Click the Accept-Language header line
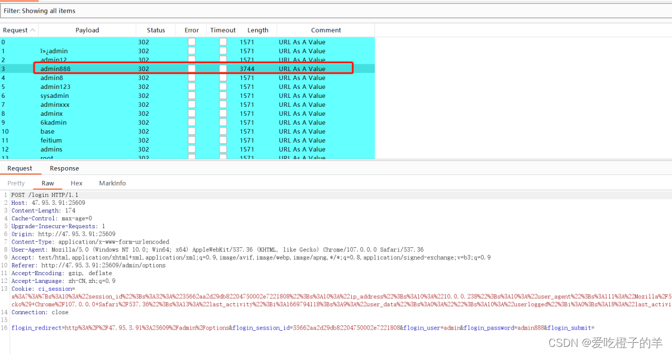 coord(63,281)
